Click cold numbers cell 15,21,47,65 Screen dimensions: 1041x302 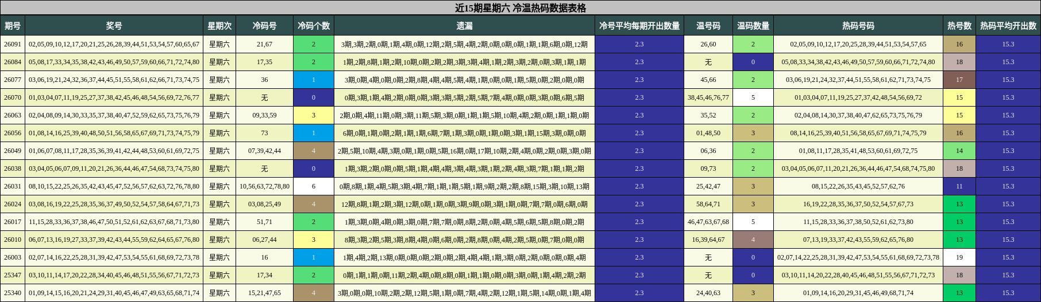[x=264, y=293]
